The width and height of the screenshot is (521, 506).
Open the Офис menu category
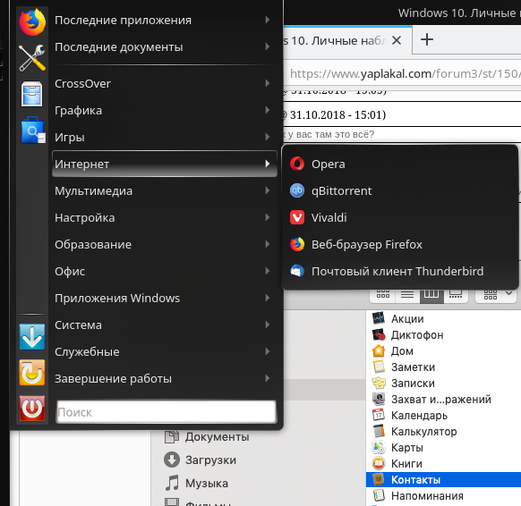165,271
